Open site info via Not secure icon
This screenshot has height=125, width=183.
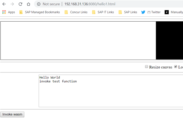39,4
